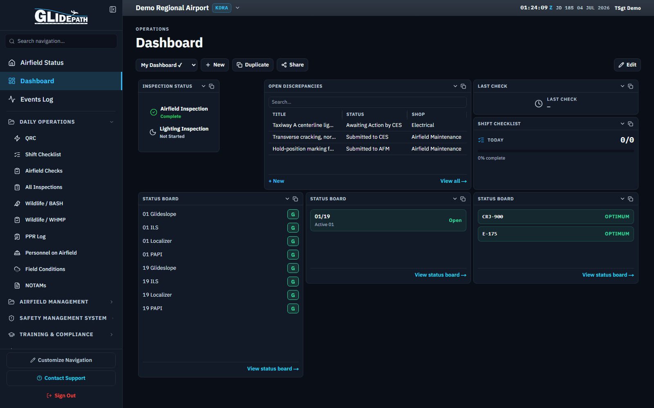Focus the discrepancies Search field
The image size is (654, 408).
(367, 102)
